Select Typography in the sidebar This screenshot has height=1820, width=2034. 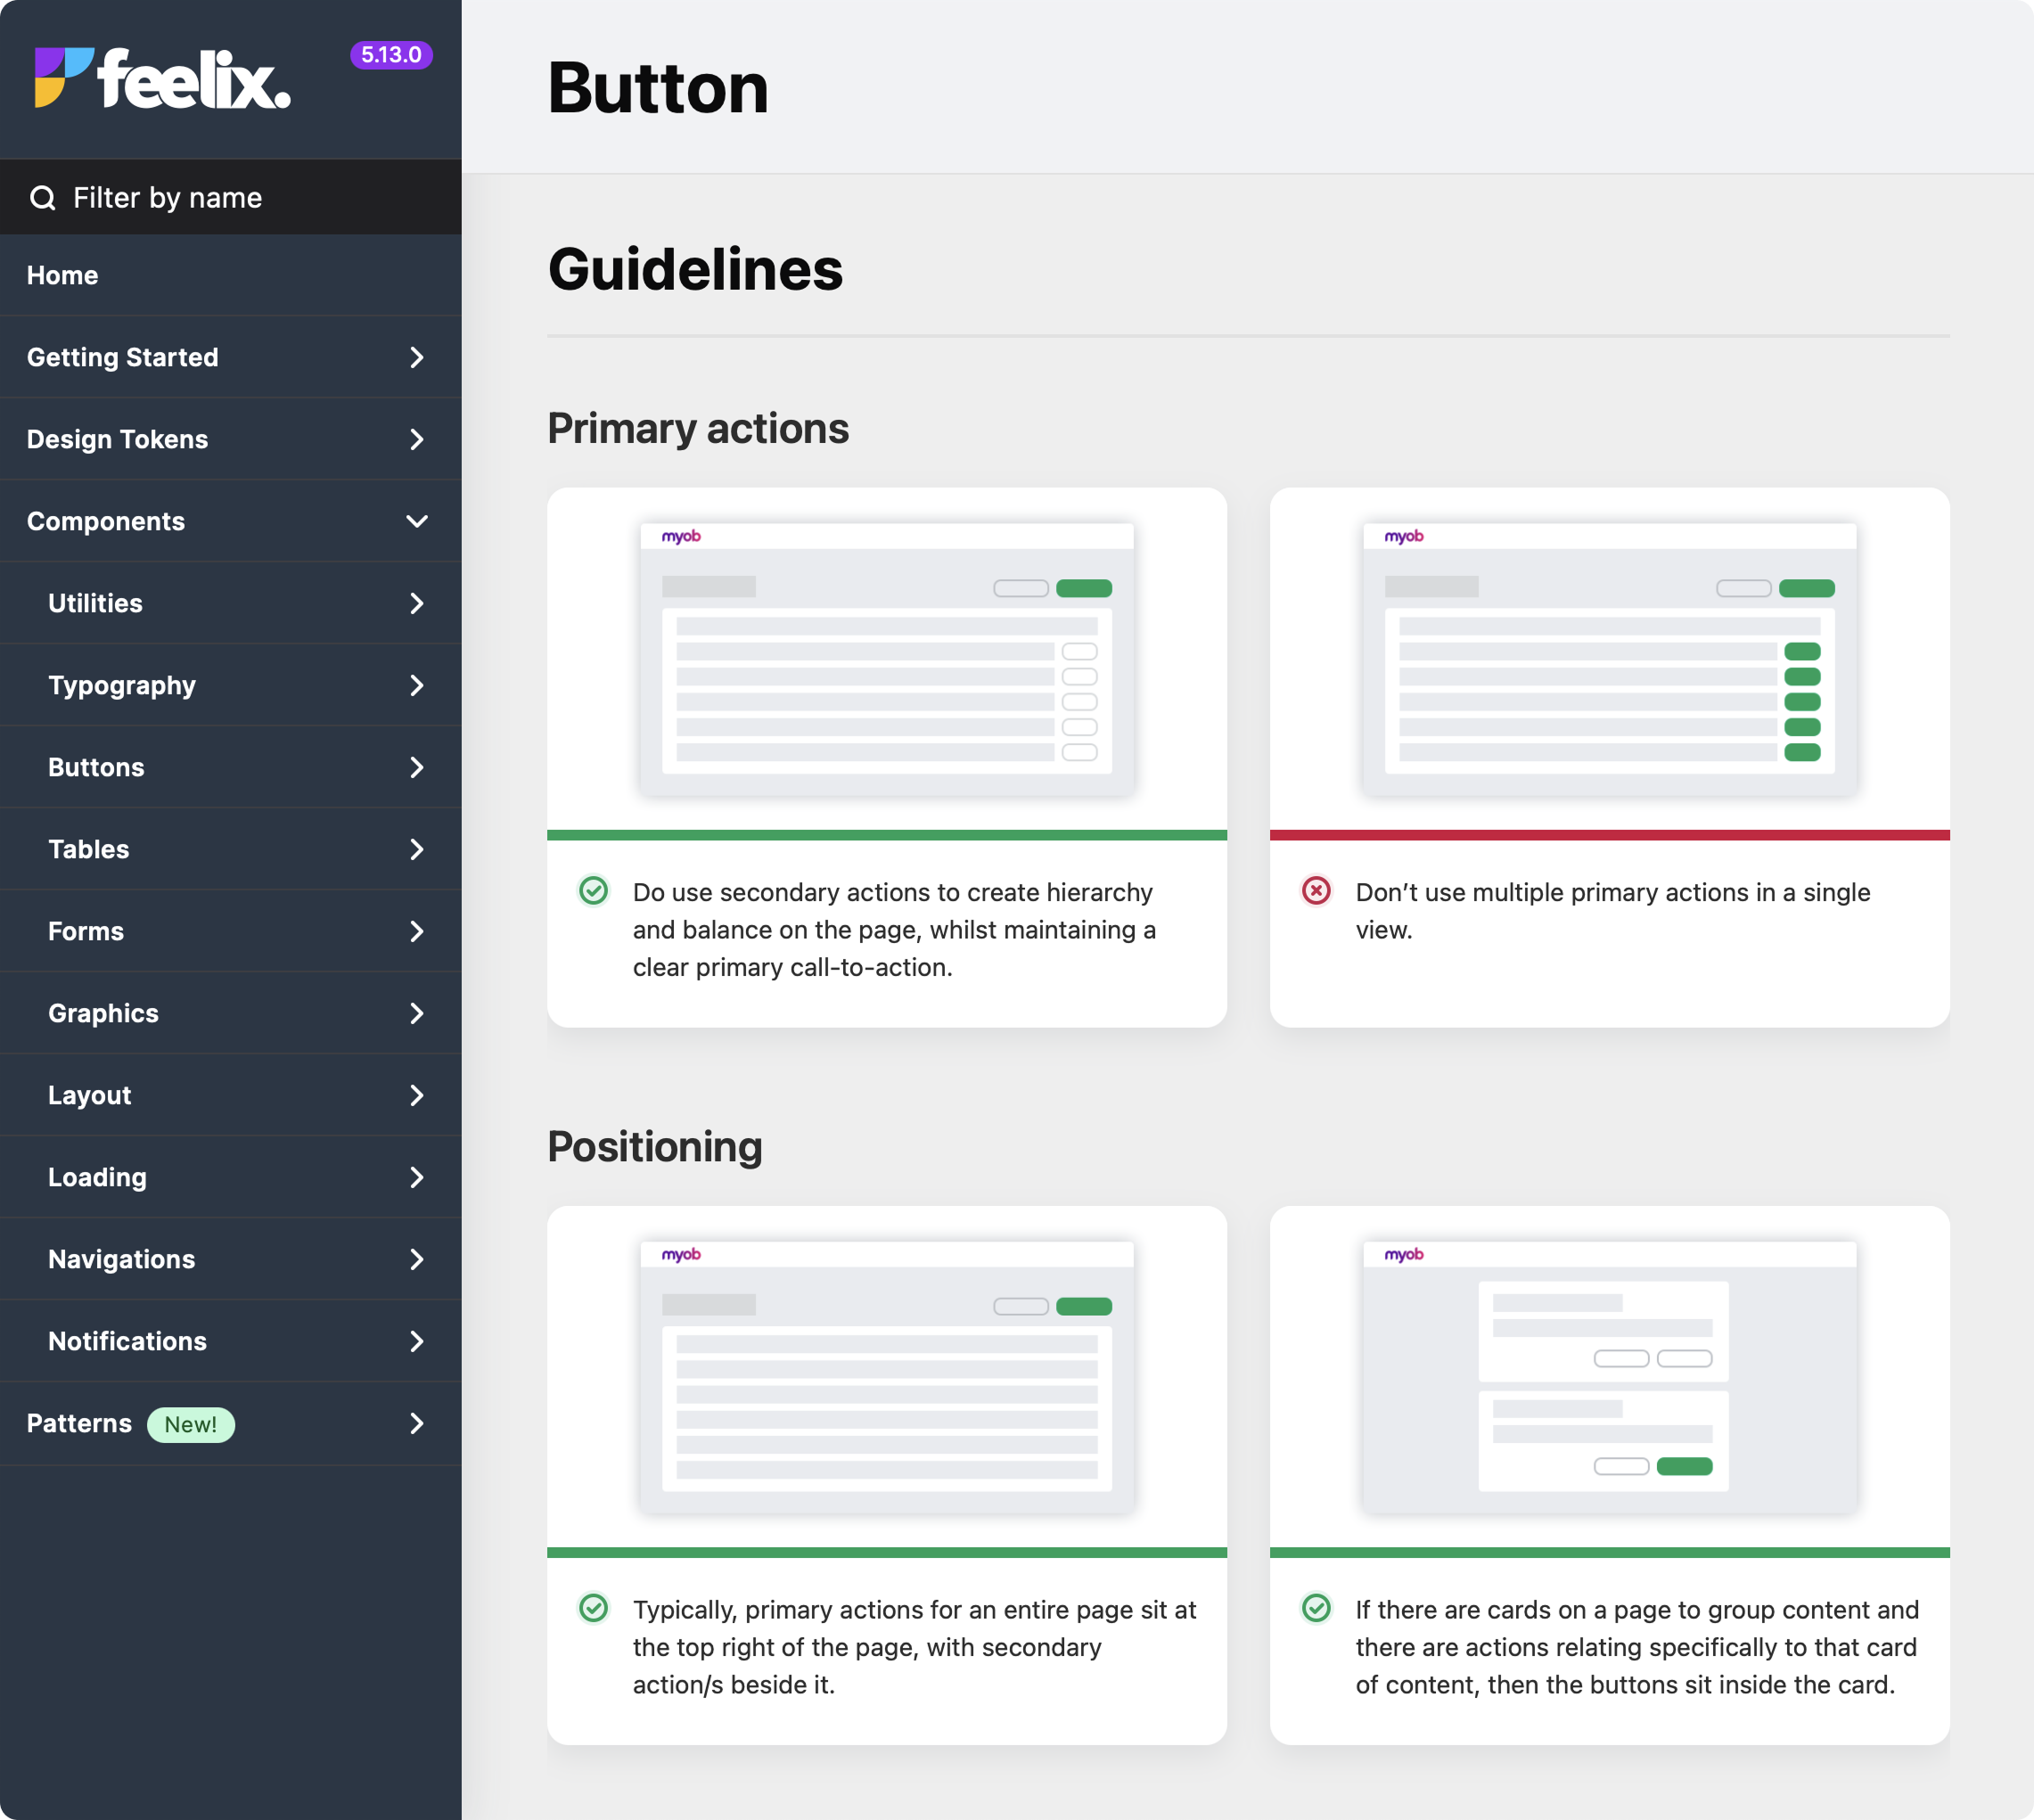(x=122, y=685)
